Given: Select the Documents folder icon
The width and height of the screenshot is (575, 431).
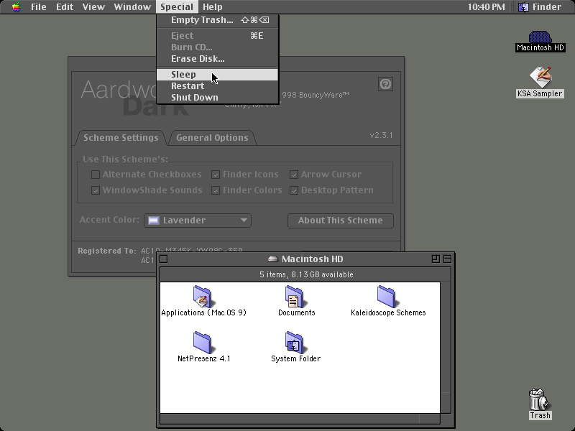Looking at the screenshot, I should [295, 297].
